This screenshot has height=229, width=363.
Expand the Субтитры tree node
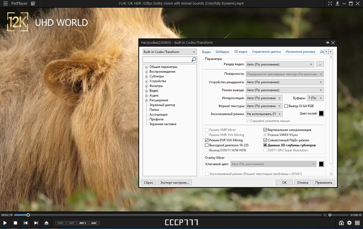[x=146, y=76]
